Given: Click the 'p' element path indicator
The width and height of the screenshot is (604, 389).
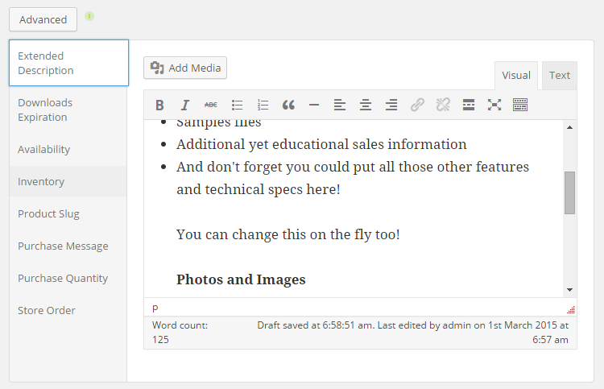Looking at the screenshot, I should point(155,308).
